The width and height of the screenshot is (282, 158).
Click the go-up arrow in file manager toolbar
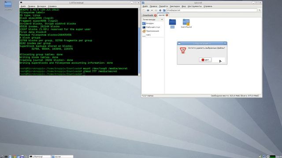[x=160, y=11]
